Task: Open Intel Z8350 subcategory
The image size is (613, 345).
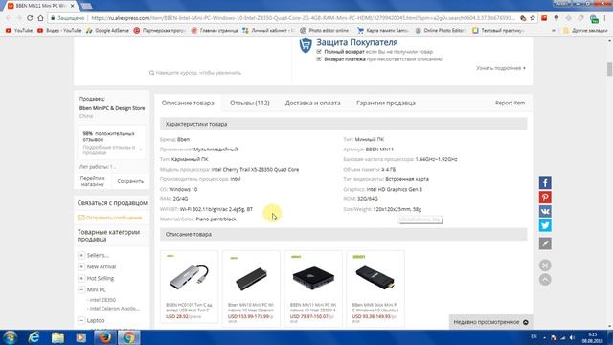Action: 102,300
